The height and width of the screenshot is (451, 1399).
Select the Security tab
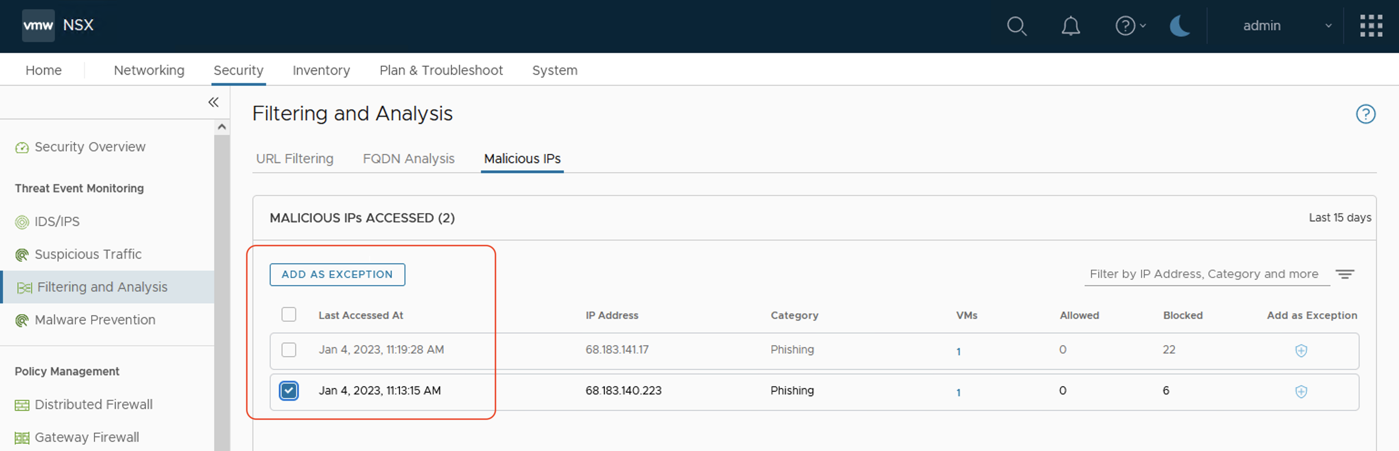click(x=239, y=70)
